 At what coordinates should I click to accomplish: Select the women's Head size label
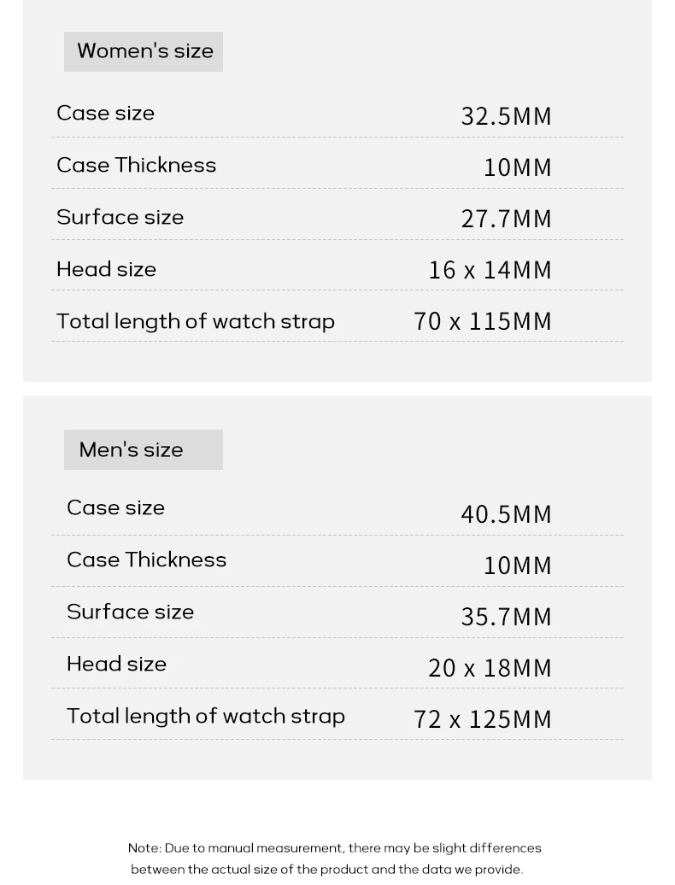[106, 270]
